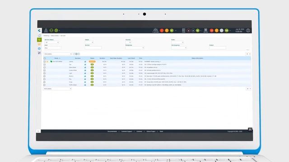The height and width of the screenshot is (162, 289).
Task: Sort the table by the Hosts column header
Action: pos(56,58)
